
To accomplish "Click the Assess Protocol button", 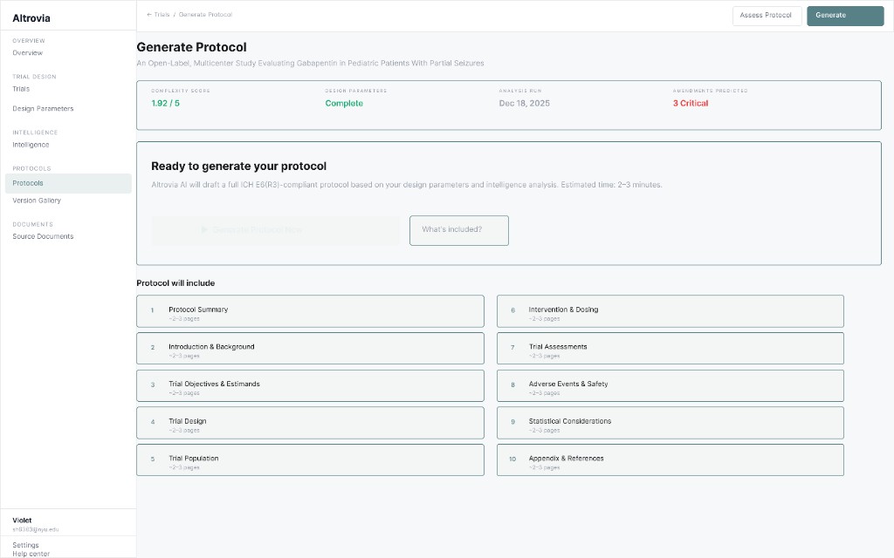I will coord(767,15).
